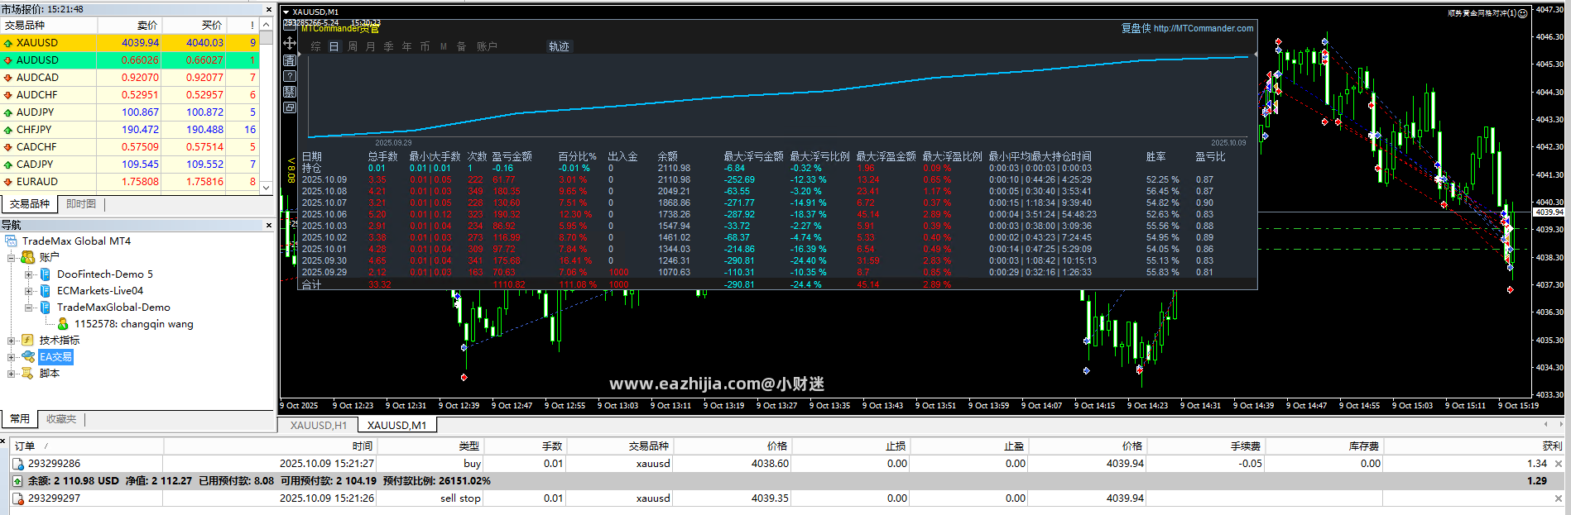Delete the sell stop order 293299297 with its X
This screenshot has width=1571, height=515.
(x=1559, y=498)
